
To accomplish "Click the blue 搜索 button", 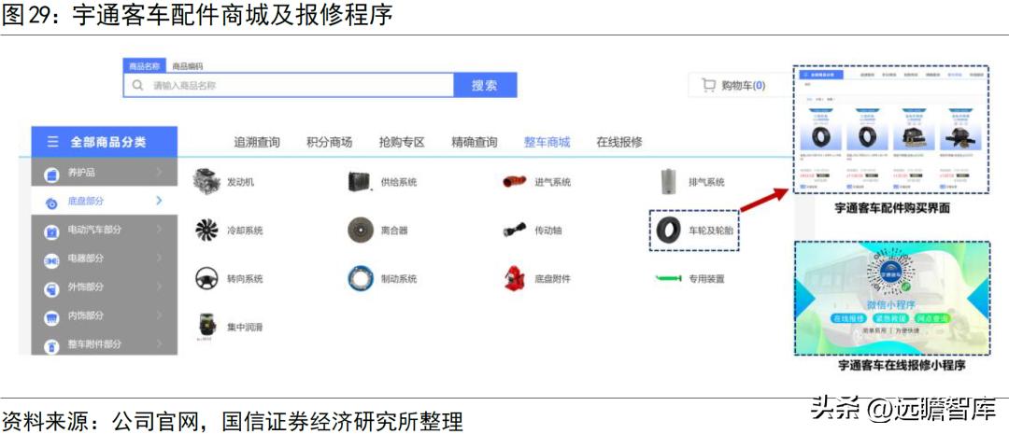I will [485, 85].
